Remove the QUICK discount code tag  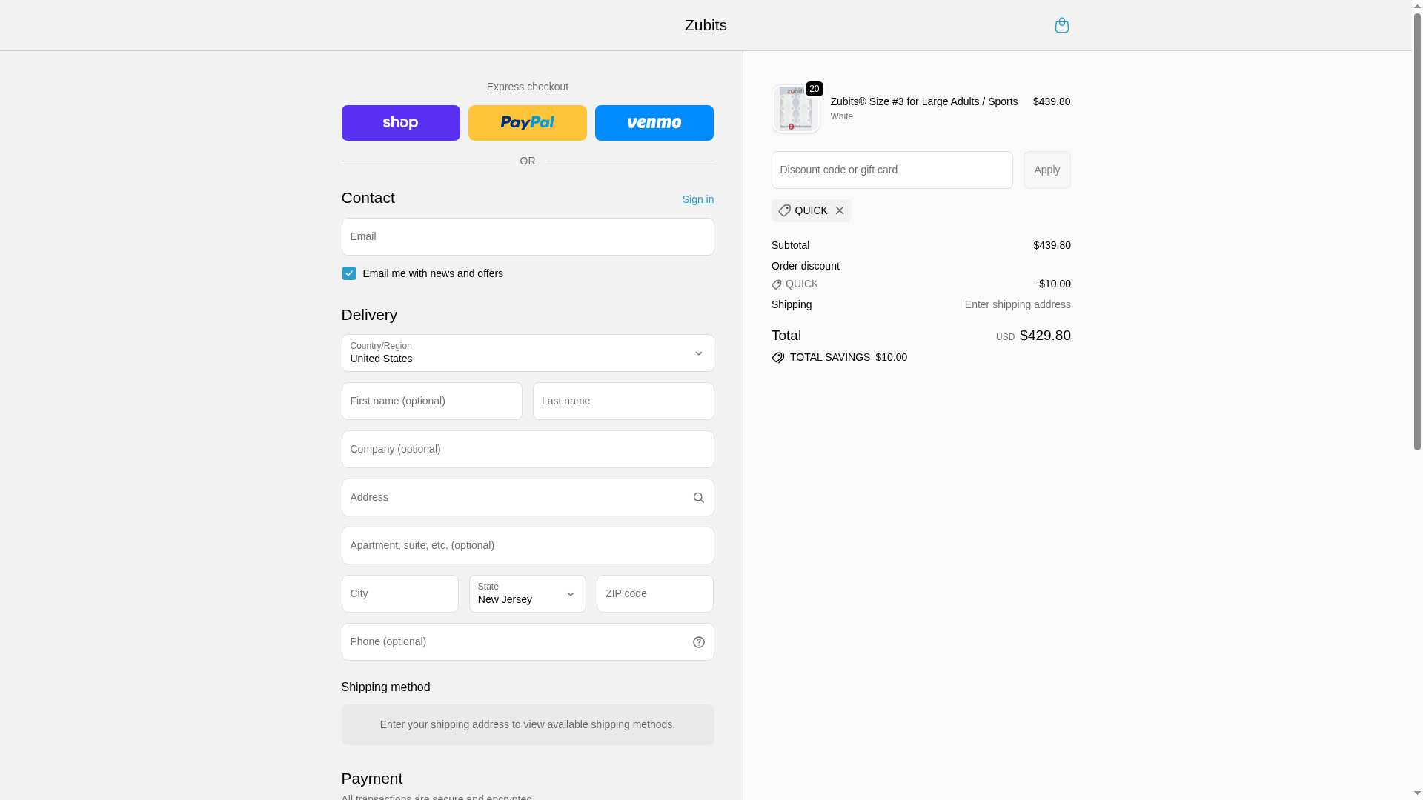840,211
